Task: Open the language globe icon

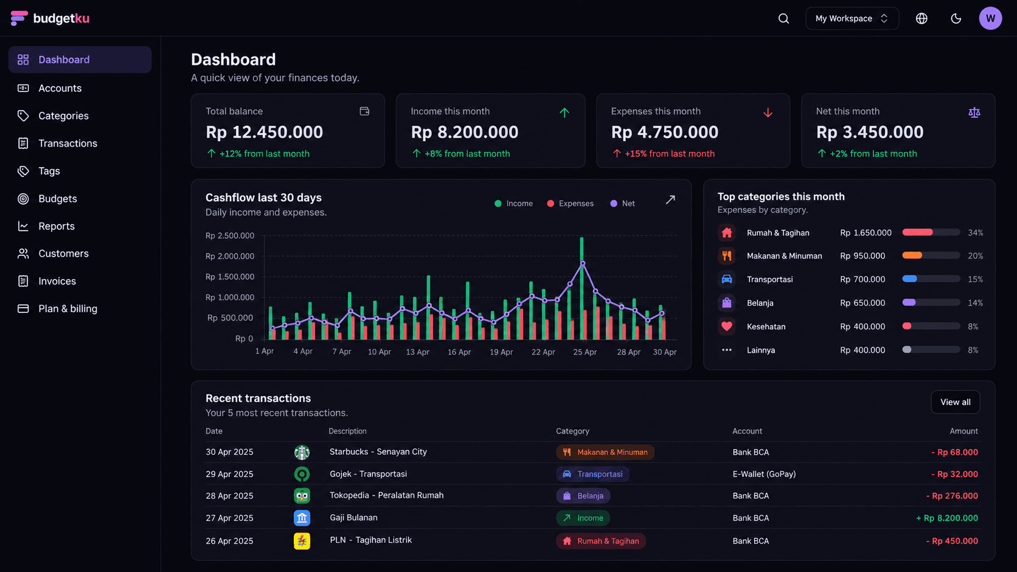Action: point(922,19)
